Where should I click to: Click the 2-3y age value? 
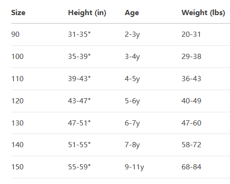tap(132, 34)
